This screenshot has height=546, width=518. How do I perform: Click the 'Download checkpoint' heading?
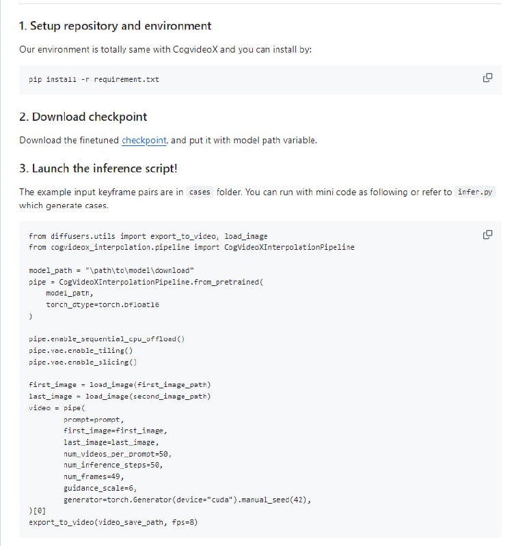[x=83, y=117]
